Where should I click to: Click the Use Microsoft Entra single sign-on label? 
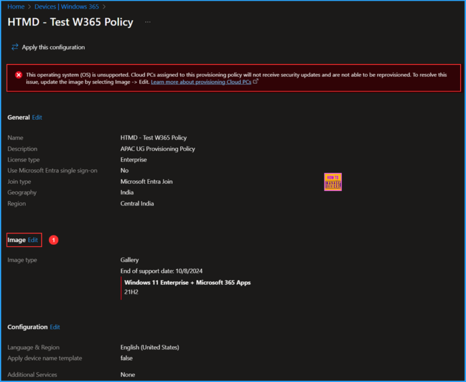click(x=52, y=171)
